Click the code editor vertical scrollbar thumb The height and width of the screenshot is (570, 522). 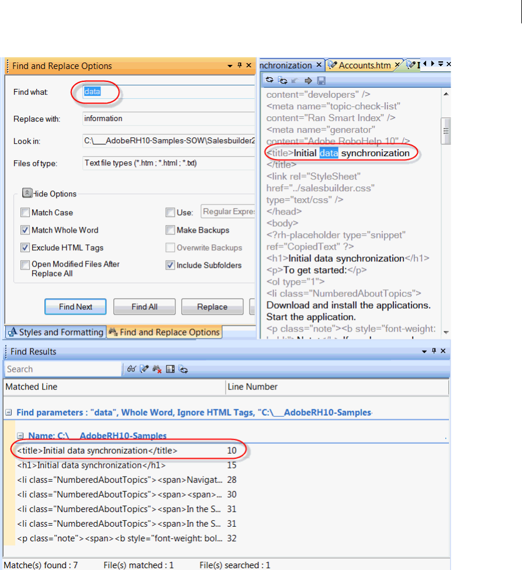(446, 131)
